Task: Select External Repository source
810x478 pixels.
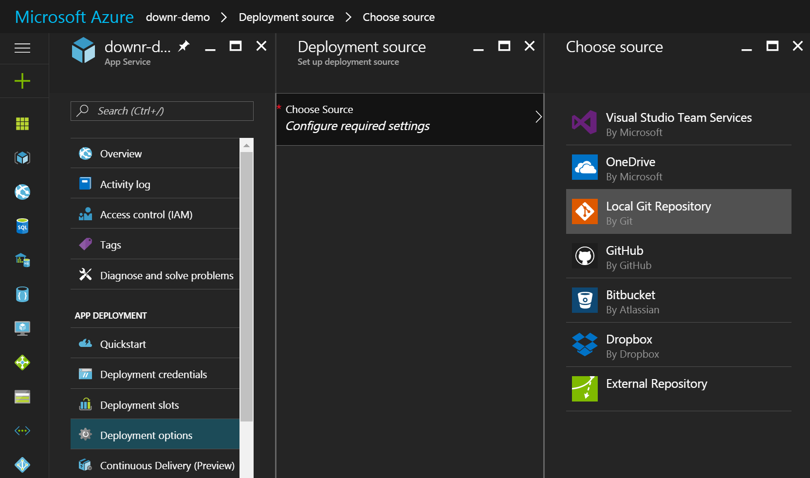Action: tap(679, 389)
